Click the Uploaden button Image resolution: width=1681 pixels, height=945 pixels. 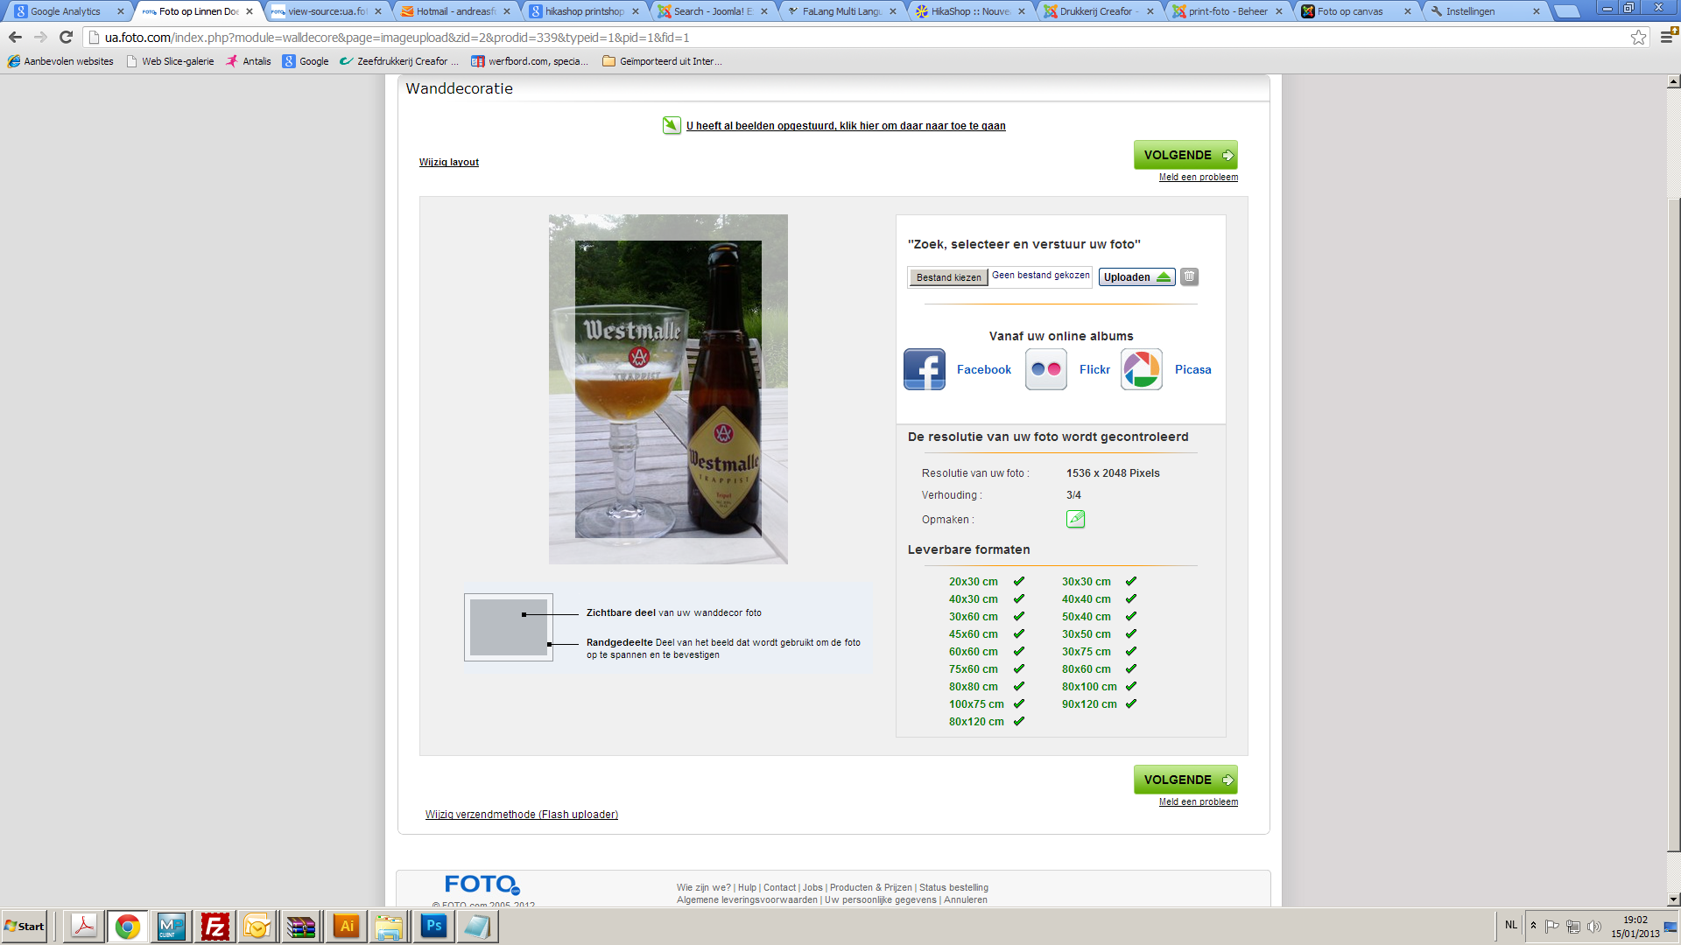pyautogui.click(x=1136, y=276)
